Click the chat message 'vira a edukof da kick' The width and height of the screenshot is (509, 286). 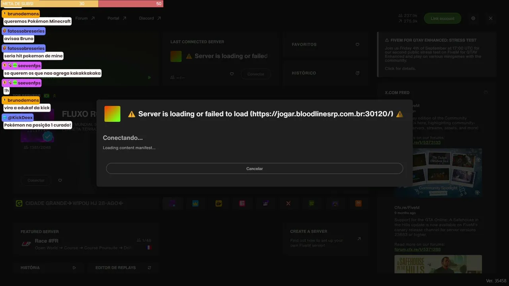[x=27, y=108]
